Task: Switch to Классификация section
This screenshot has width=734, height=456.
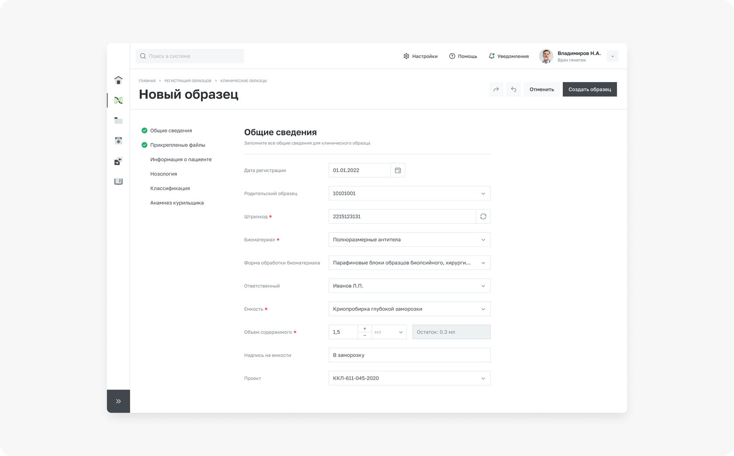Action: [x=170, y=188]
